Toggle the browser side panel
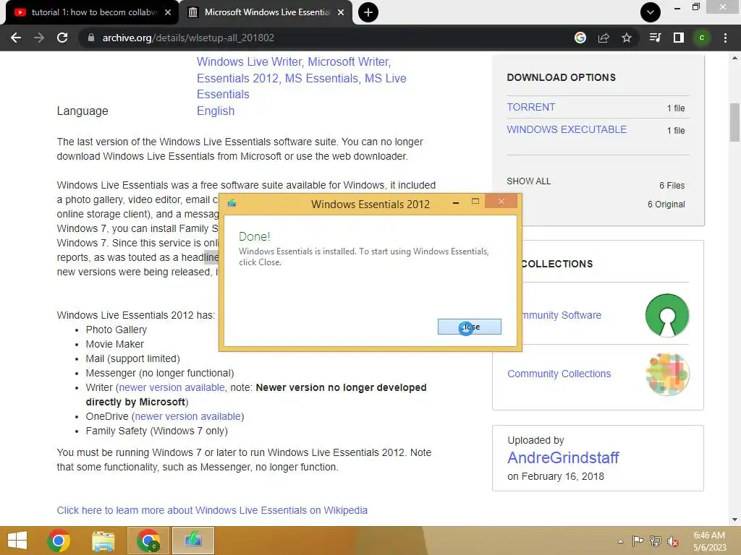This screenshot has width=741, height=555. (679, 38)
